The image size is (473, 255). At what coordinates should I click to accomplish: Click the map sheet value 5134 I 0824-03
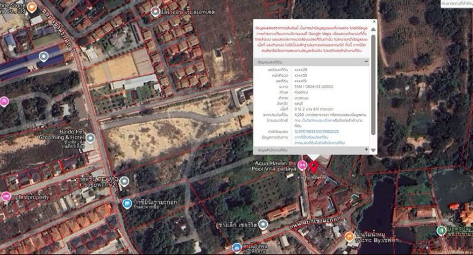coord(314,86)
